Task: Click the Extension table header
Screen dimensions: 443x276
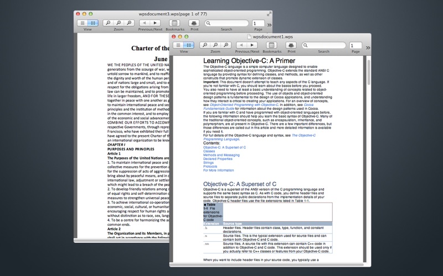Action: tap(212, 224)
